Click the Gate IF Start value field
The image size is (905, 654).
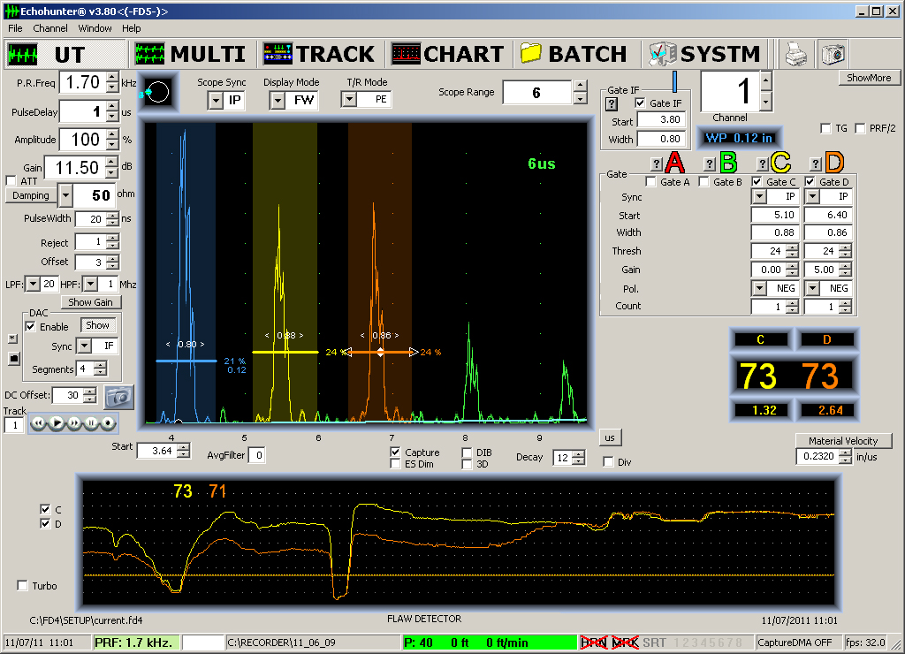661,119
